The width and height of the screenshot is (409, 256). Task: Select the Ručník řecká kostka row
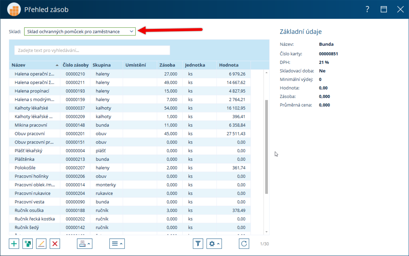coord(130,219)
